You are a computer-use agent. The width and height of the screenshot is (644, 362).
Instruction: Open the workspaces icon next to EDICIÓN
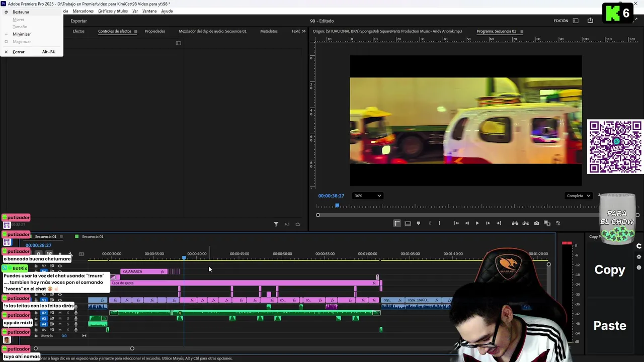pos(576,21)
